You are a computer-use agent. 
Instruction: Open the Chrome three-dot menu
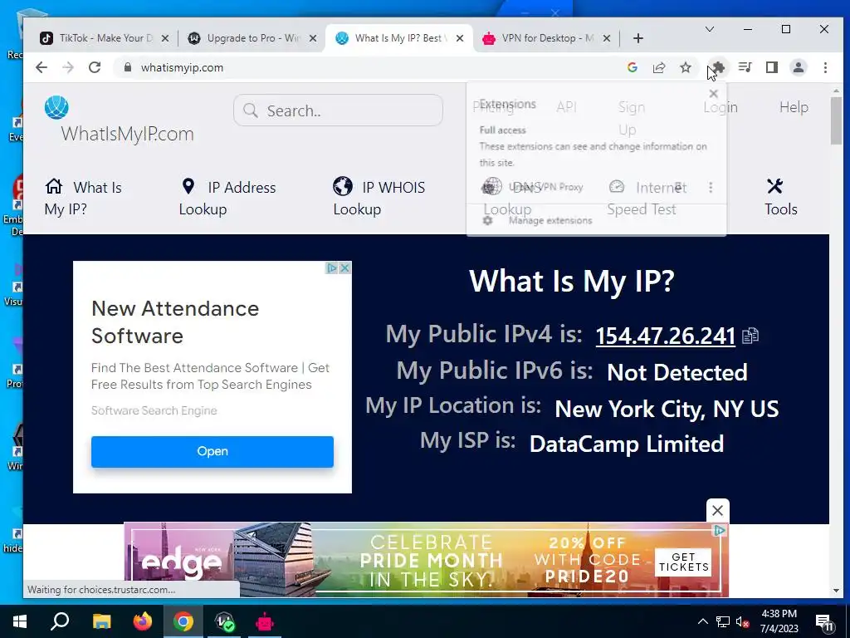[825, 67]
